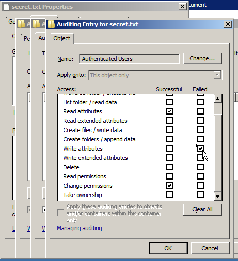Check Successful for Create folders / append data

[x=169, y=139]
